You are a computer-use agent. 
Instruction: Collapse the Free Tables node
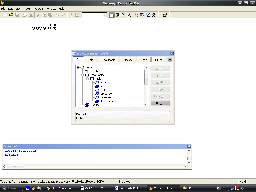click(x=82, y=75)
